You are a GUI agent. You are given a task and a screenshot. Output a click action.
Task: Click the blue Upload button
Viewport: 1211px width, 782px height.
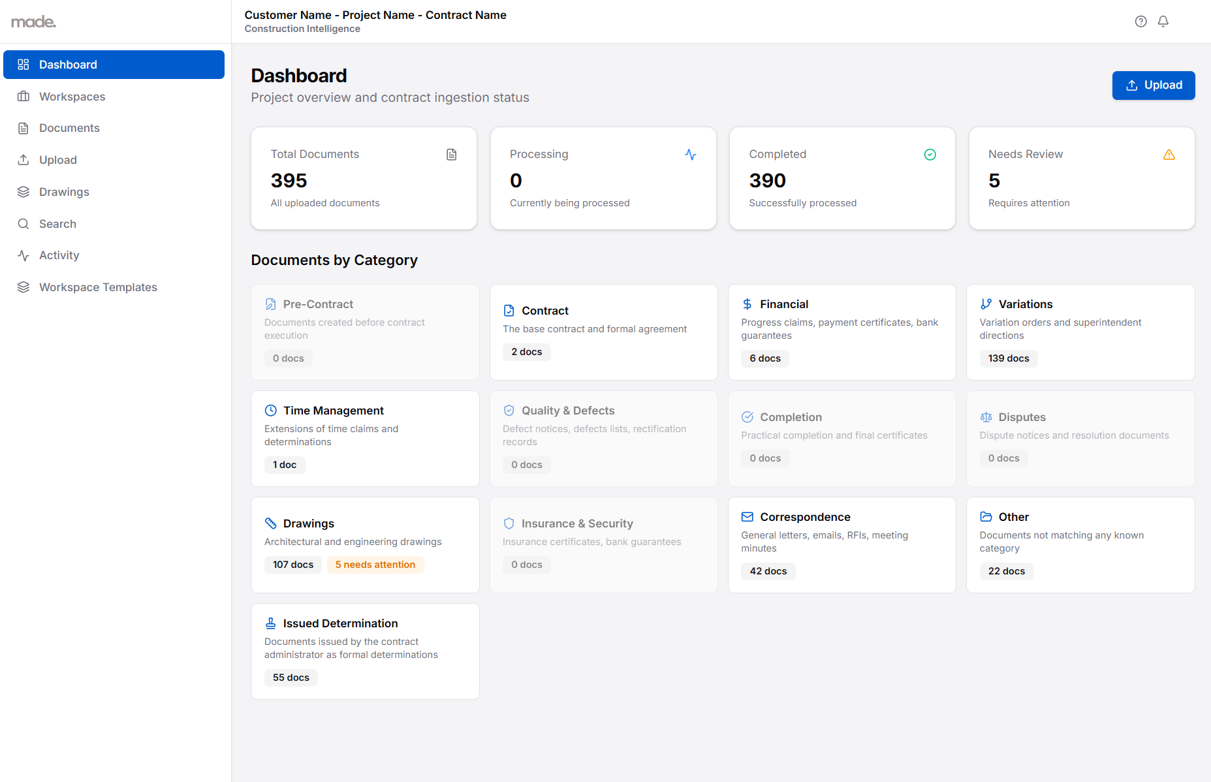(x=1153, y=85)
